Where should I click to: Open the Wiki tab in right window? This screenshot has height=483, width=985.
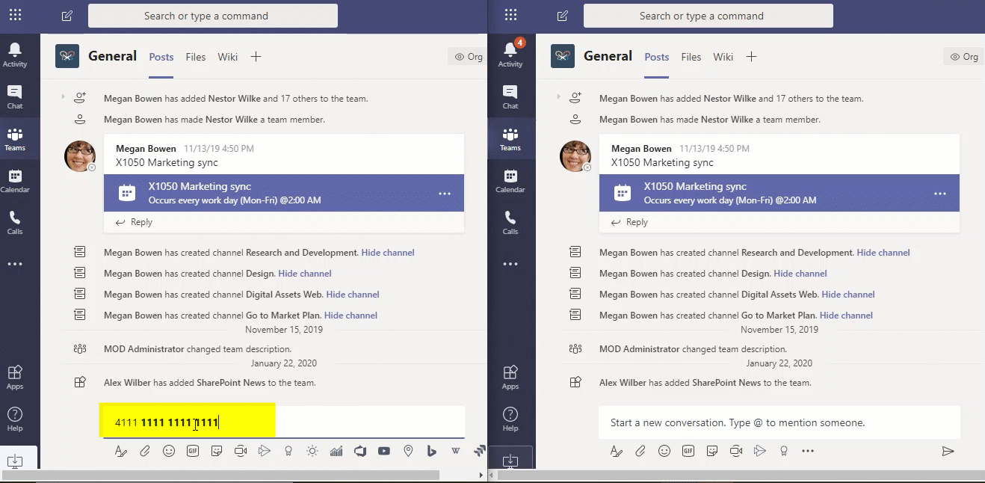tap(723, 57)
